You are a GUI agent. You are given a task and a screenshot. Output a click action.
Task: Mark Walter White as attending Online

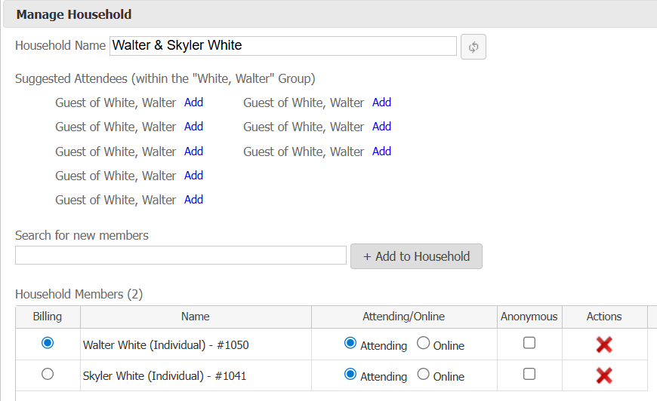tap(424, 344)
